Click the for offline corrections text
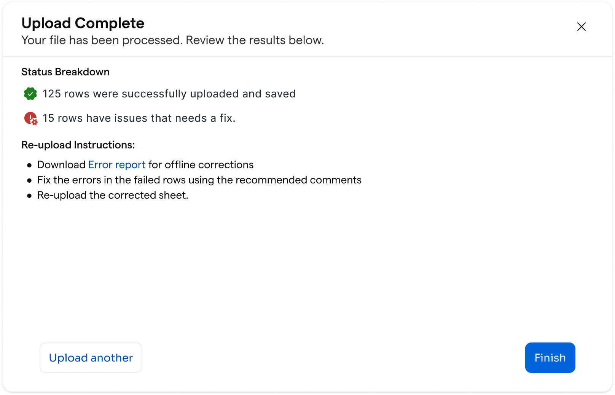 [x=201, y=165]
